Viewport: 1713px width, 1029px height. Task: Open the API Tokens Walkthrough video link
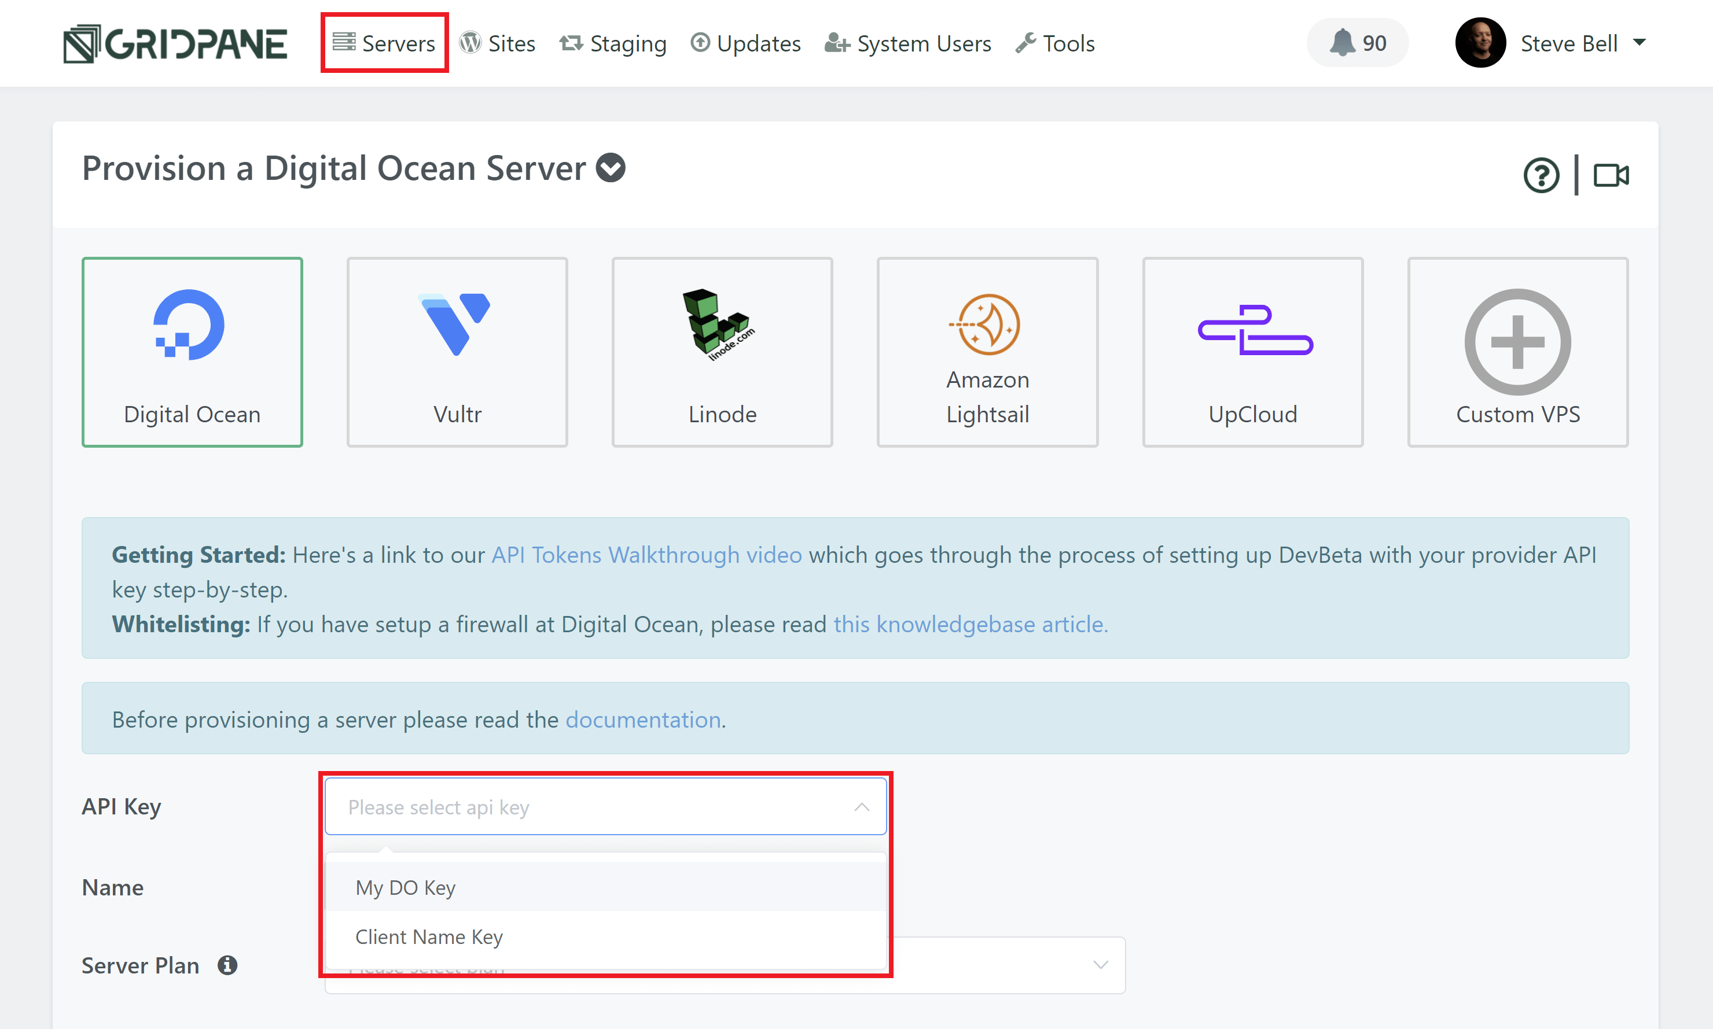click(x=645, y=555)
